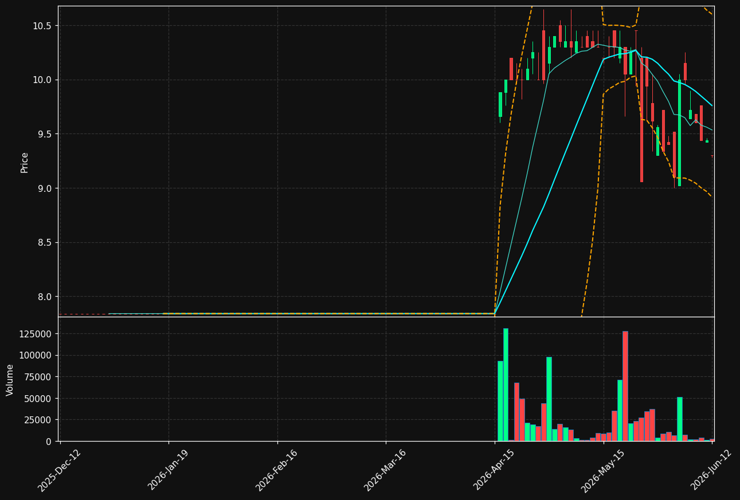Click the 2026-Apr-15 date label
Viewport: 740px width, 500px height.
494,470
